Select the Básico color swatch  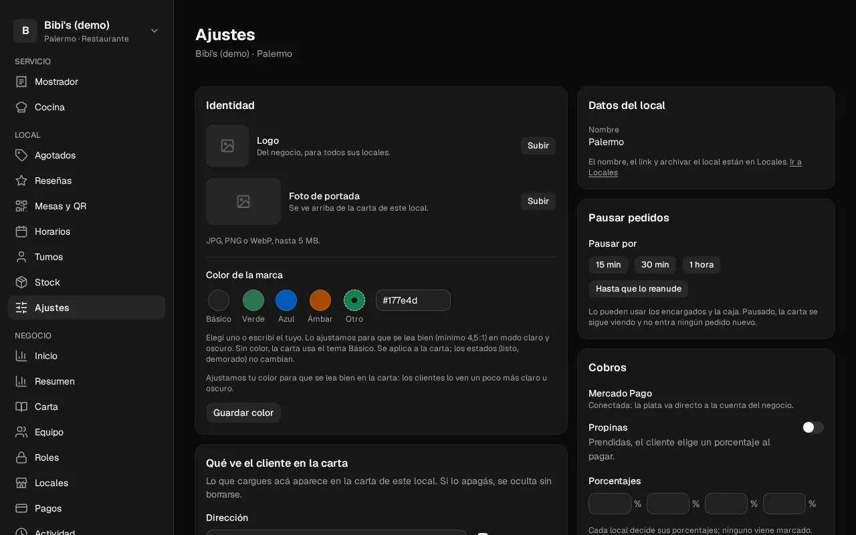coord(219,300)
